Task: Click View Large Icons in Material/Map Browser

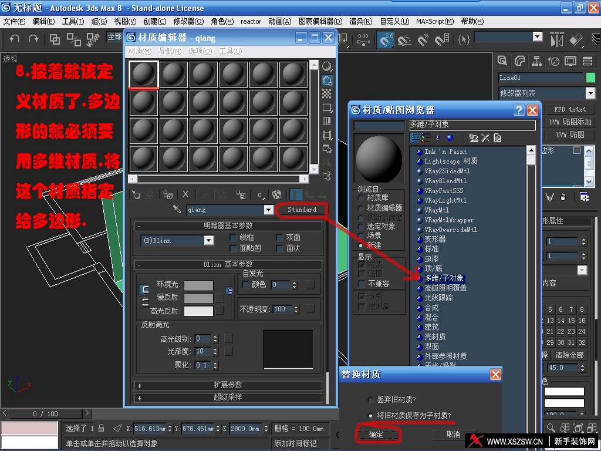Action: 450,137
